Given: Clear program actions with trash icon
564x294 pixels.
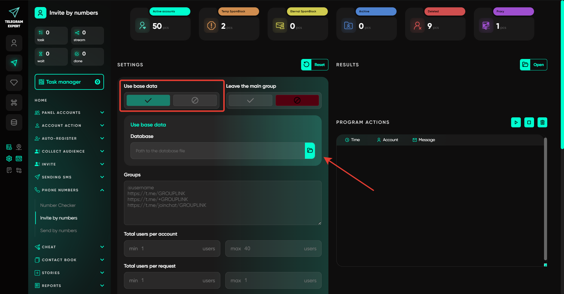Looking at the screenshot, I should point(542,122).
